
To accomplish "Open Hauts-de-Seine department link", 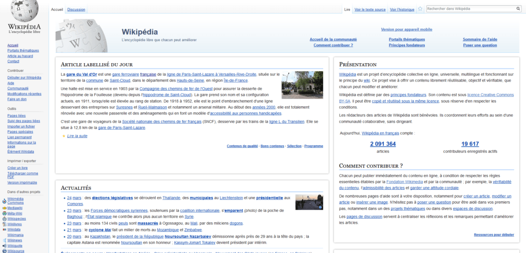I will coord(191,81).
